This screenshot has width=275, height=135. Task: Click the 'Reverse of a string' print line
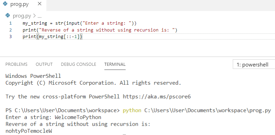(x=100, y=30)
